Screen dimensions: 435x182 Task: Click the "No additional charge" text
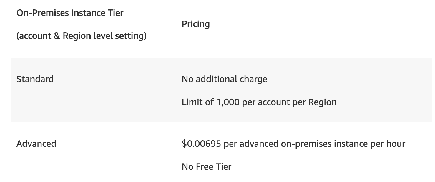(225, 79)
